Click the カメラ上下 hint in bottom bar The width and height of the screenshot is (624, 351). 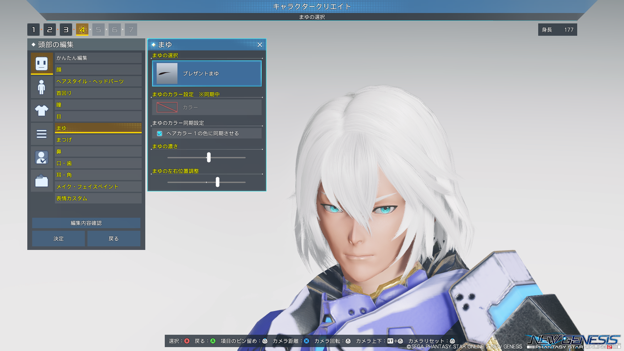[x=380, y=341]
